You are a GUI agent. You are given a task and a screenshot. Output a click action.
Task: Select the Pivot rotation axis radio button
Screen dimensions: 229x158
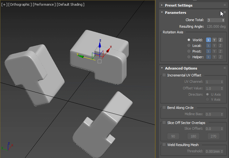pyautogui.click(x=189, y=51)
